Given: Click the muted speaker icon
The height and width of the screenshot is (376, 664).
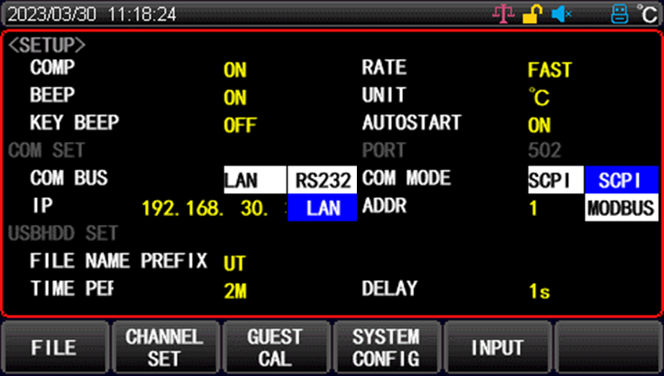Looking at the screenshot, I should [562, 14].
